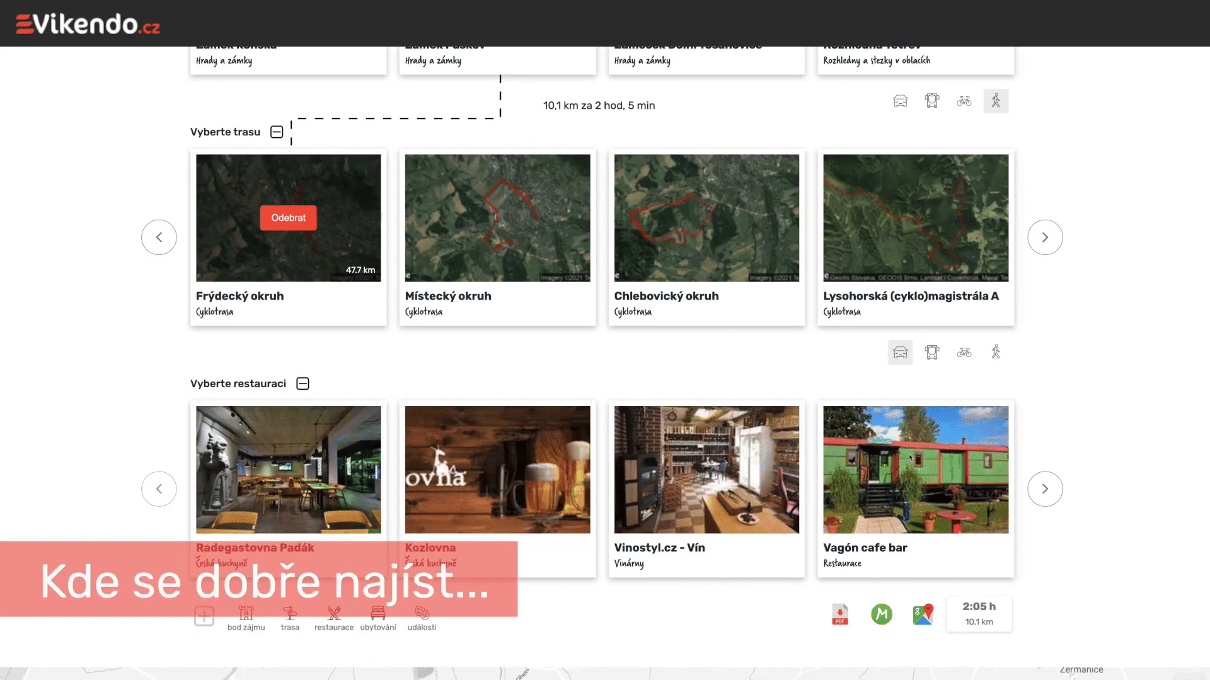Open Místecký okruh route map thumbnail
1210x680 pixels.
click(x=497, y=218)
